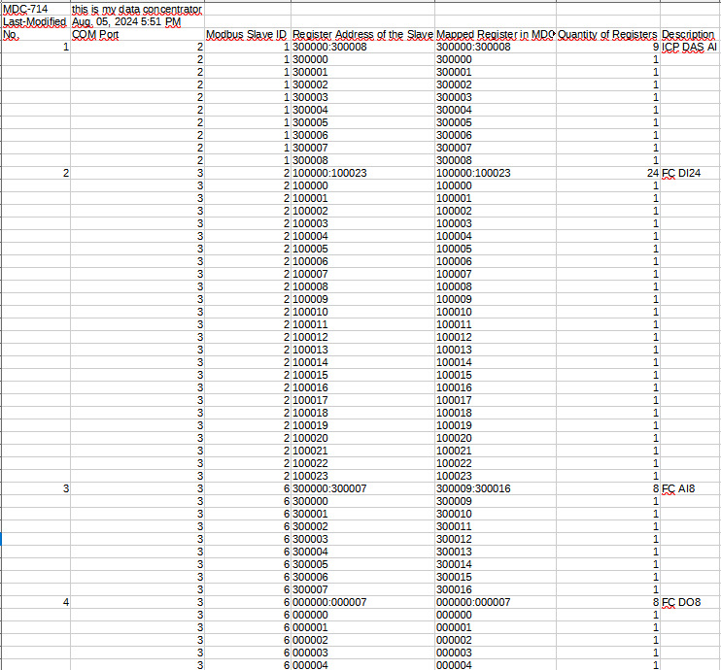Select the 'No.' column header cell
This screenshot has height=670, width=721.
(x=36, y=34)
